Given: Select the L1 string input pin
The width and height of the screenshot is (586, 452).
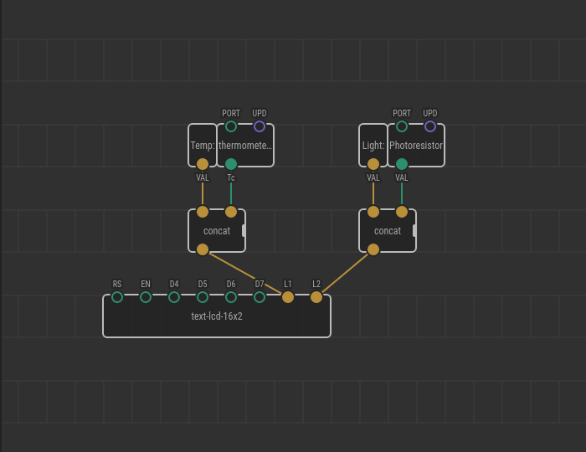Looking at the screenshot, I should click(x=288, y=297).
